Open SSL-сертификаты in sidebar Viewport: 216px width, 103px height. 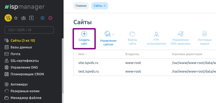[x=25, y=61]
